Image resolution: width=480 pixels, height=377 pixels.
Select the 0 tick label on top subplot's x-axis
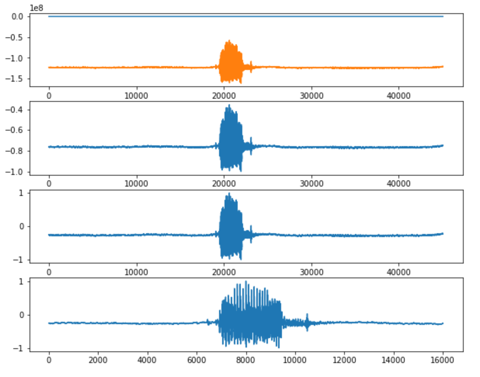[49, 94]
